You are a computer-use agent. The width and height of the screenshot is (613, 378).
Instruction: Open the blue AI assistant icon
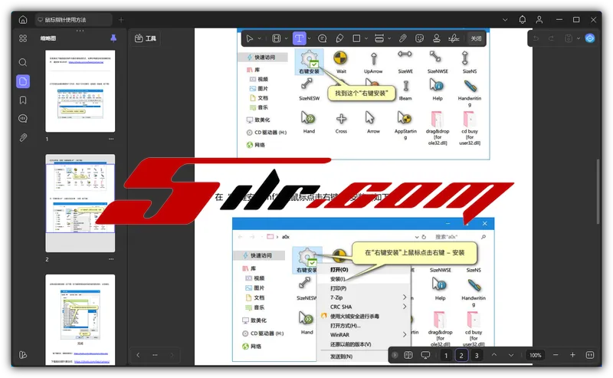point(590,38)
